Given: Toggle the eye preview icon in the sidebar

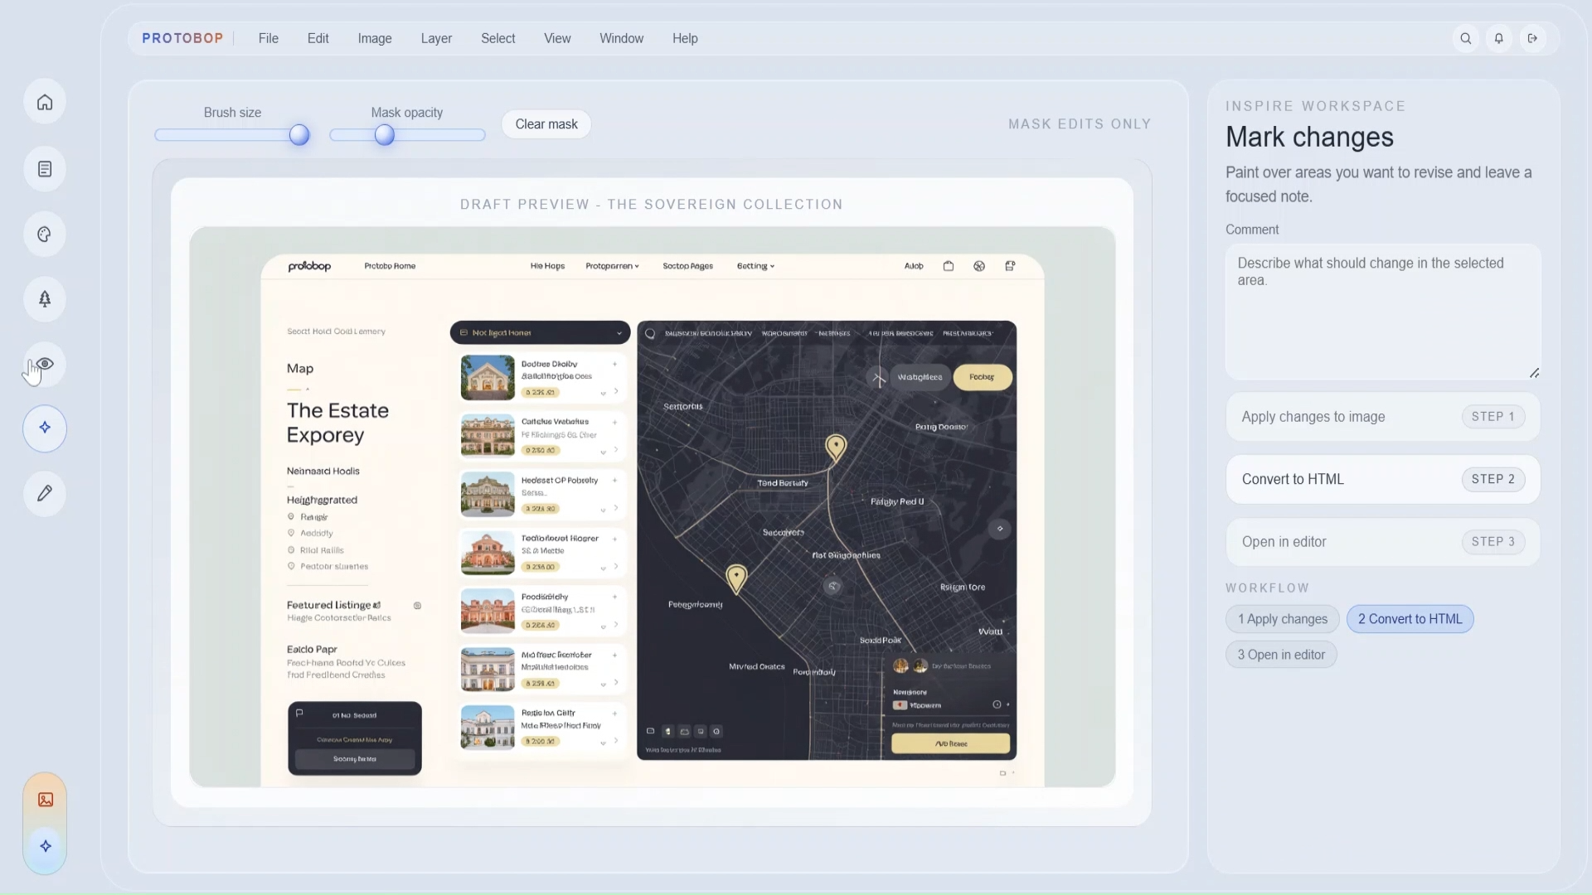Looking at the screenshot, I should 45,365.
